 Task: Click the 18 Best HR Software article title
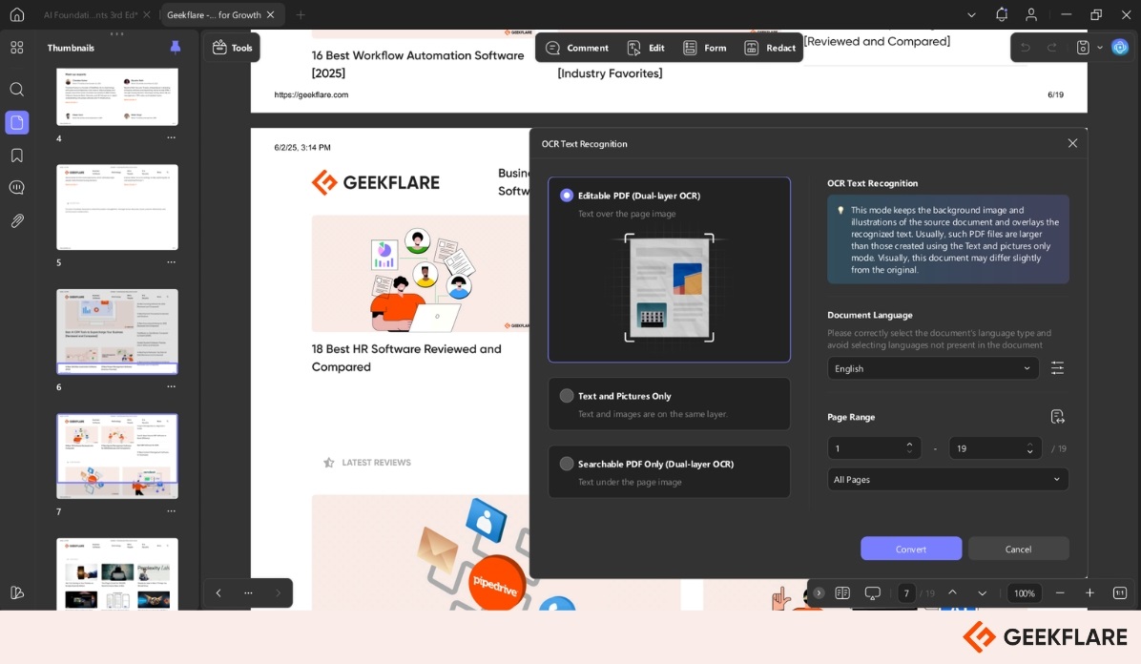[x=406, y=358]
